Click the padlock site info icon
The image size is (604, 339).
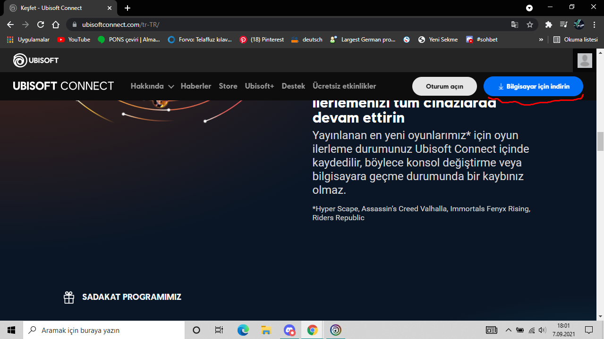click(x=75, y=25)
